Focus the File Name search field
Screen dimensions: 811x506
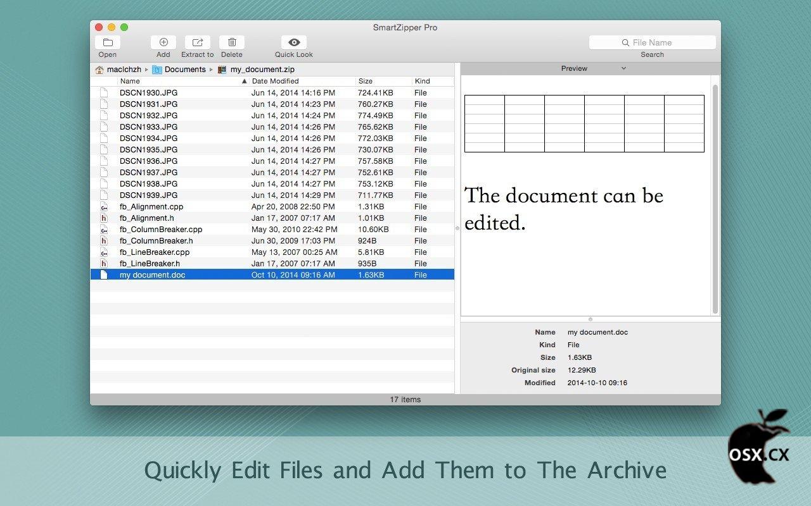[x=653, y=42]
